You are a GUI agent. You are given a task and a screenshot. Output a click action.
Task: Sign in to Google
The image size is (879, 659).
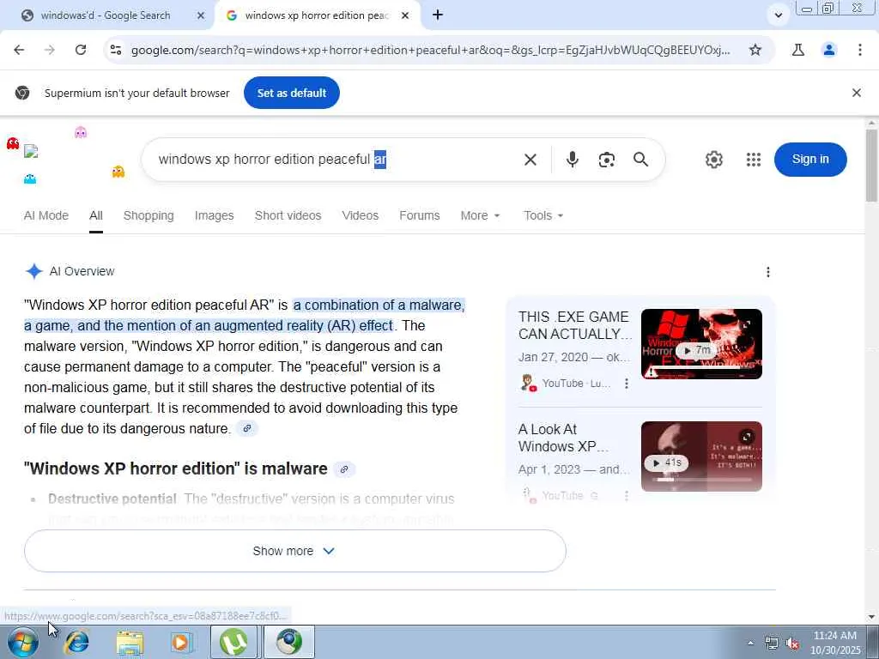[810, 159]
